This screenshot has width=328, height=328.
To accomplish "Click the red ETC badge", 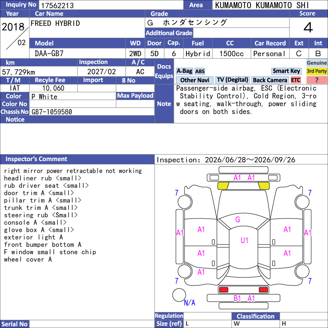I will 296,80.
